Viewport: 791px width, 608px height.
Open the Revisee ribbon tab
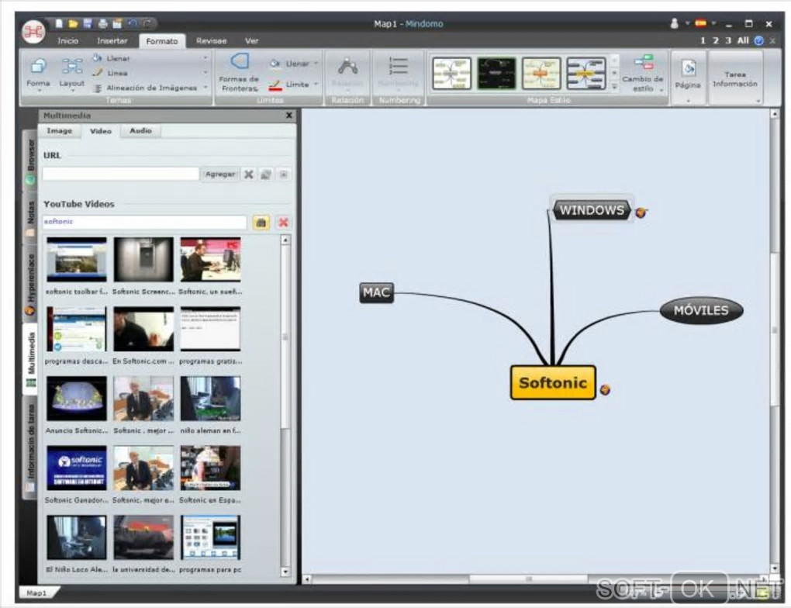(x=212, y=41)
